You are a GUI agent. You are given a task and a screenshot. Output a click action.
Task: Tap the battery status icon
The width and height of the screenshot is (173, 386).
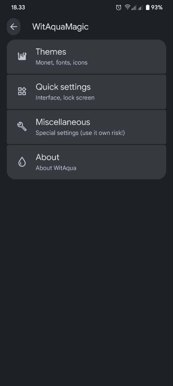tap(147, 8)
